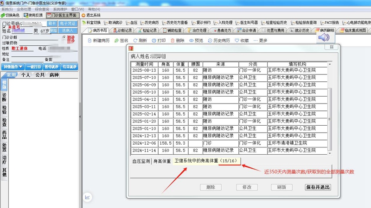Click 一键打印 button

pyautogui.click(x=34, y=67)
